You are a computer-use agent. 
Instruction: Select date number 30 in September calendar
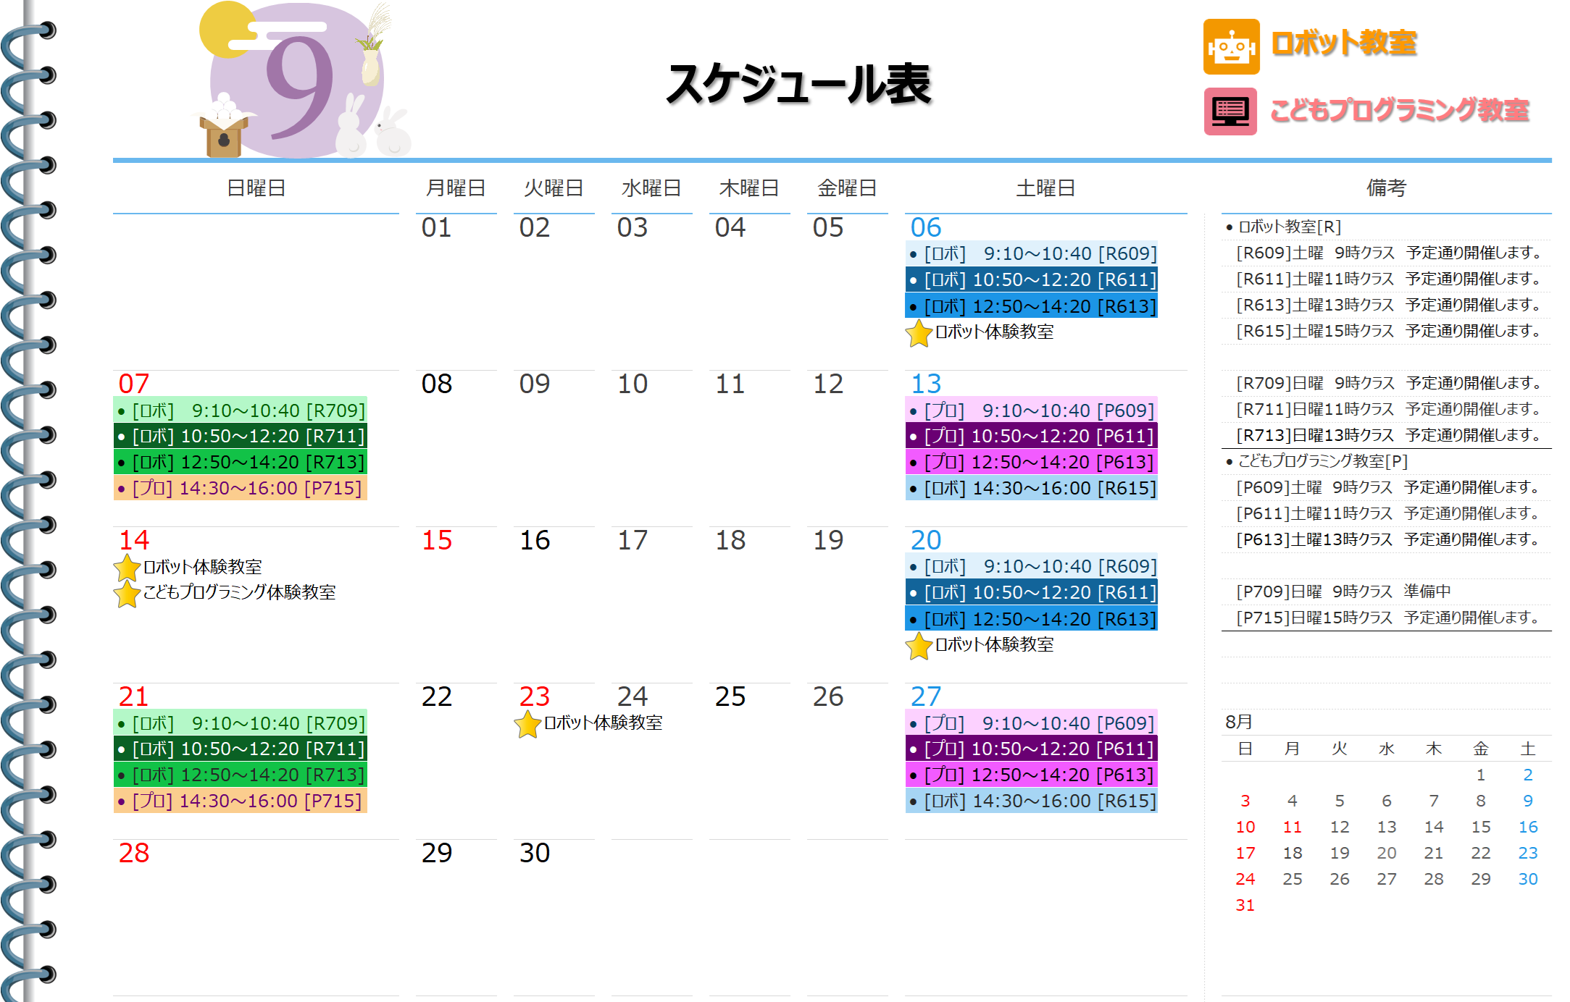coord(535,853)
